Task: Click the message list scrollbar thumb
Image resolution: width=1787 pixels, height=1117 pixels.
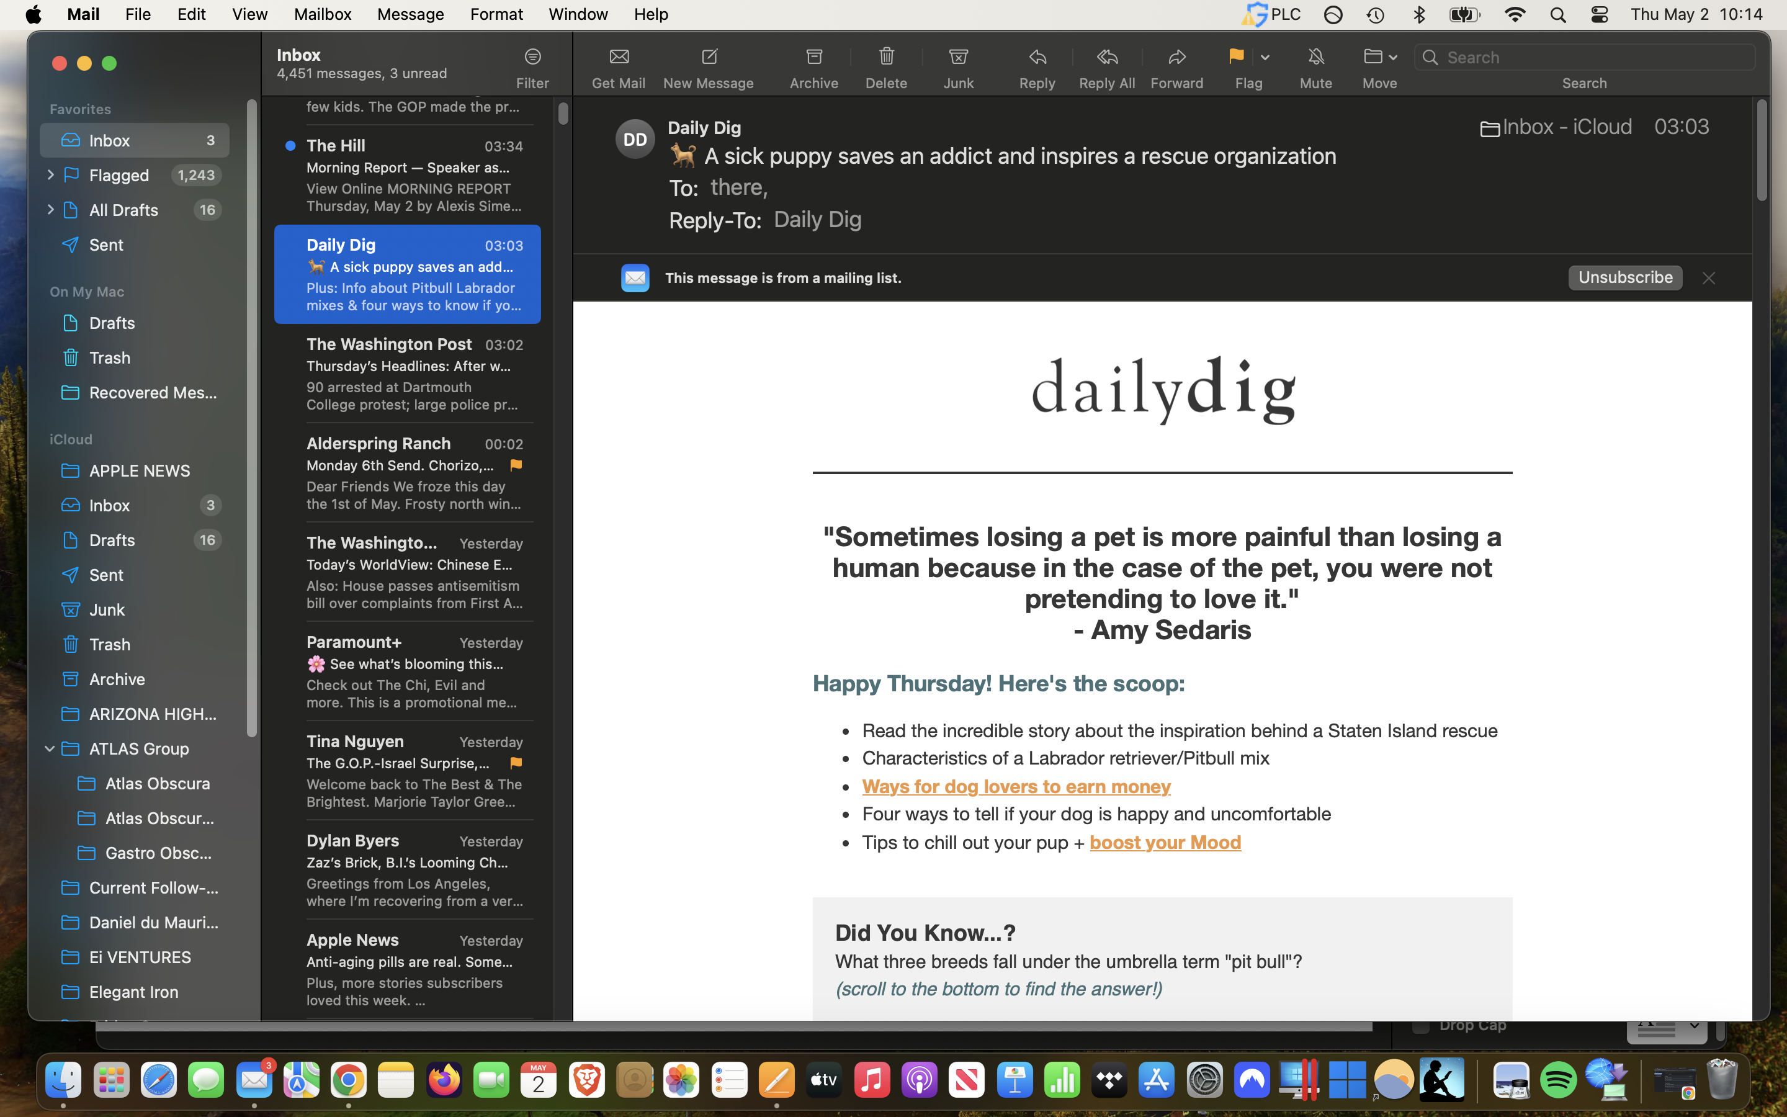Action: [x=563, y=114]
